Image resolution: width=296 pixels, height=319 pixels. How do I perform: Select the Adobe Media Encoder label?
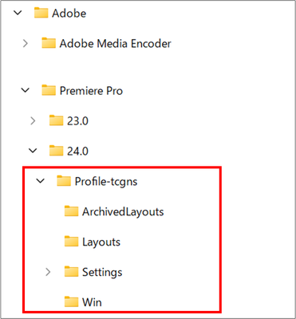pos(115,44)
